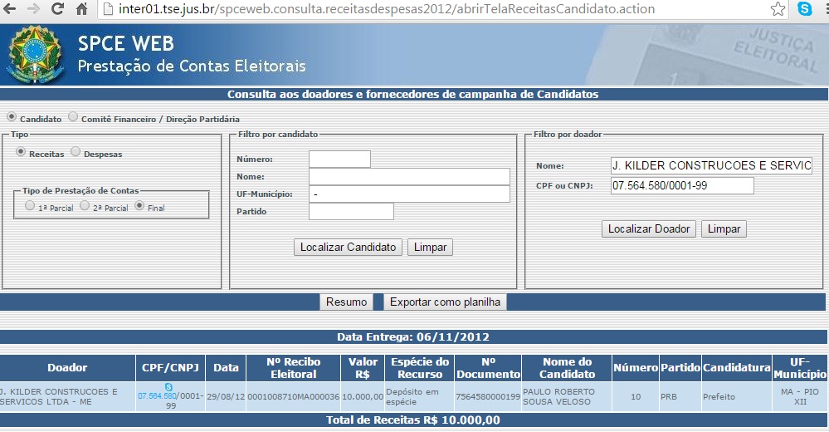Click the Data Entrega: 06/11/2012 bar
Viewport: 829px width, 432px height.
413,336
